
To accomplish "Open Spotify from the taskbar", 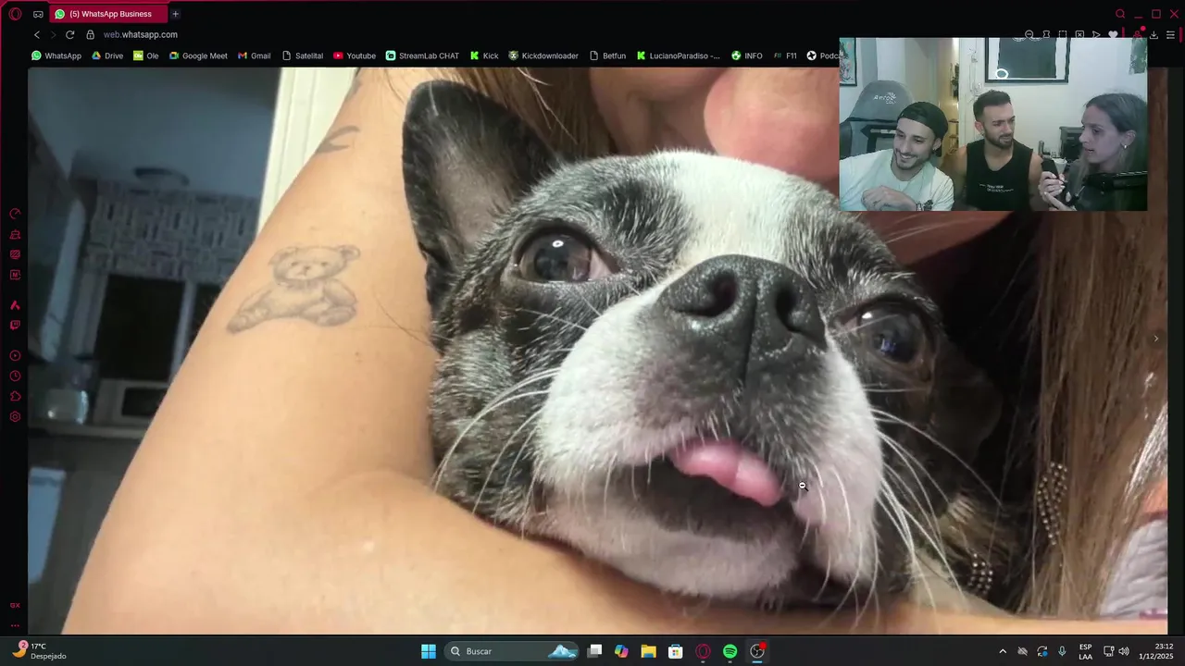I will [x=730, y=651].
